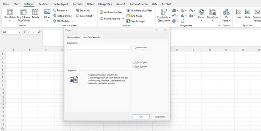Expand the Name Box dropdown
Image resolution: width=261 pixels, height=131 pixels.
pos(19,32)
